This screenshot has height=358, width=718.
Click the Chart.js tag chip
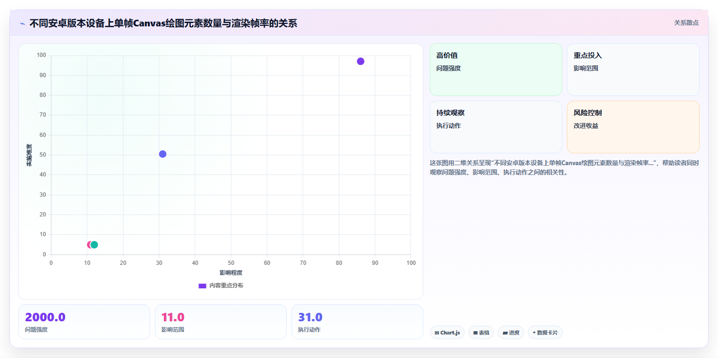pos(447,333)
